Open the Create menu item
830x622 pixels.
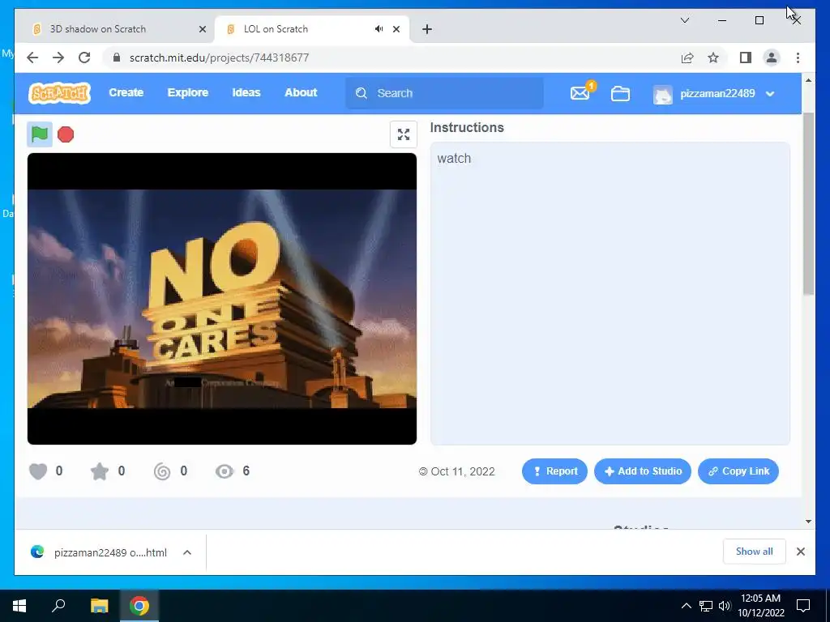click(126, 92)
